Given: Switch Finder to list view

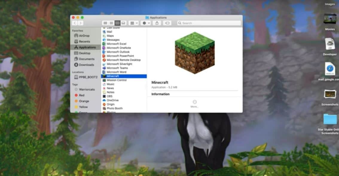Looking at the screenshot, I should [x=111, y=23].
